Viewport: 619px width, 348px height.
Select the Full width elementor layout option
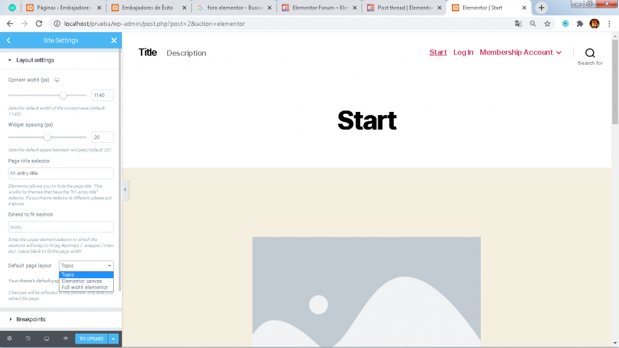point(86,287)
